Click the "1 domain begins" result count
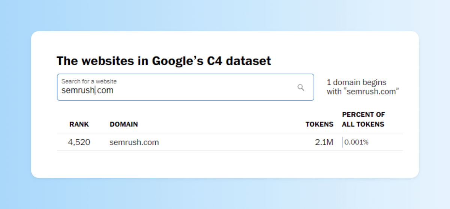This screenshot has height=209, width=450. [356, 82]
